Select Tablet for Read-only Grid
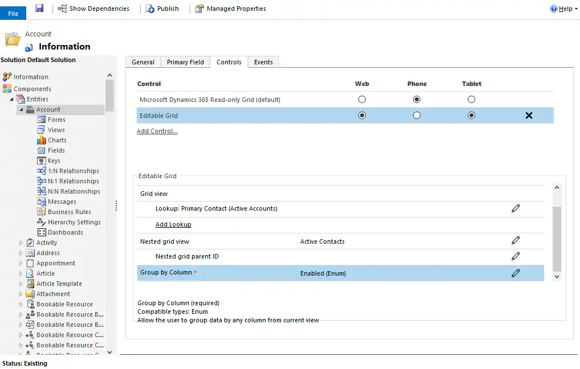Image resolution: width=580 pixels, height=369 pixels. (471, 99)
